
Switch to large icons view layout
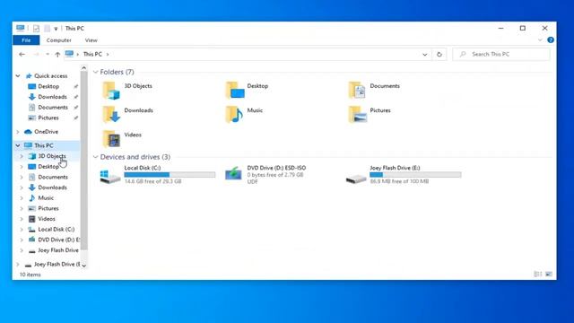pyautogui.click(x=549, y=274)
